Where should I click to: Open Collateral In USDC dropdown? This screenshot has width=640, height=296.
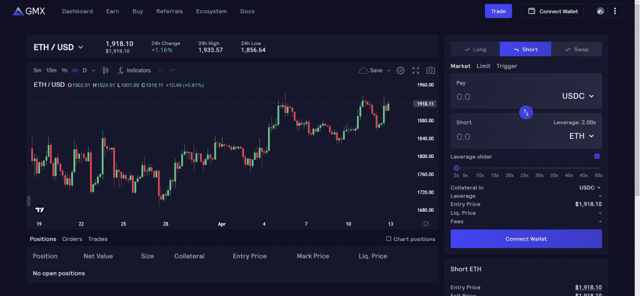click(590, 187)
